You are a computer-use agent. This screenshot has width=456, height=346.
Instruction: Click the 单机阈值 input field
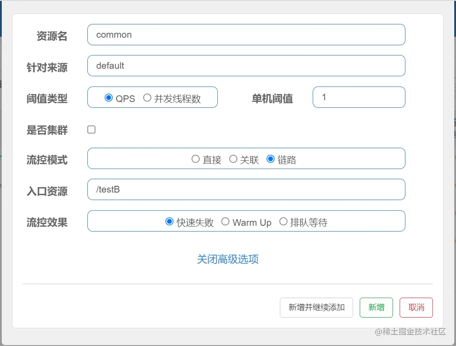[359, 97]
